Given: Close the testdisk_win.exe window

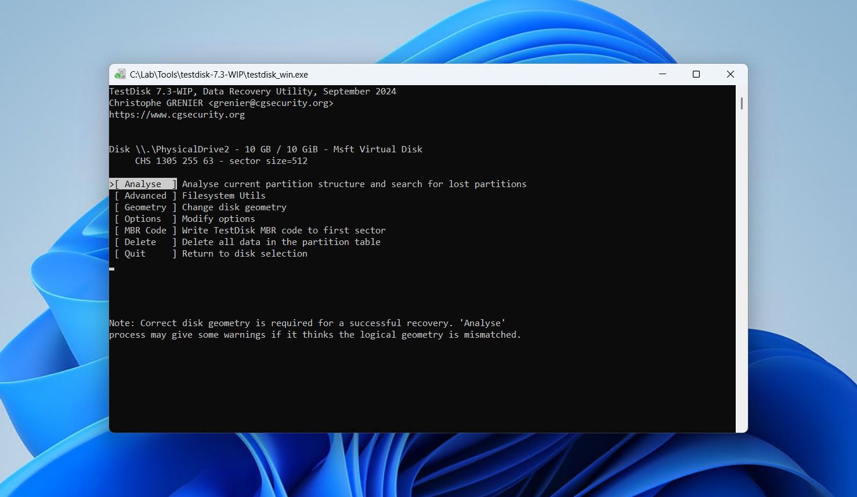Looking at the screenshot, I should click(x=731, y=74).
